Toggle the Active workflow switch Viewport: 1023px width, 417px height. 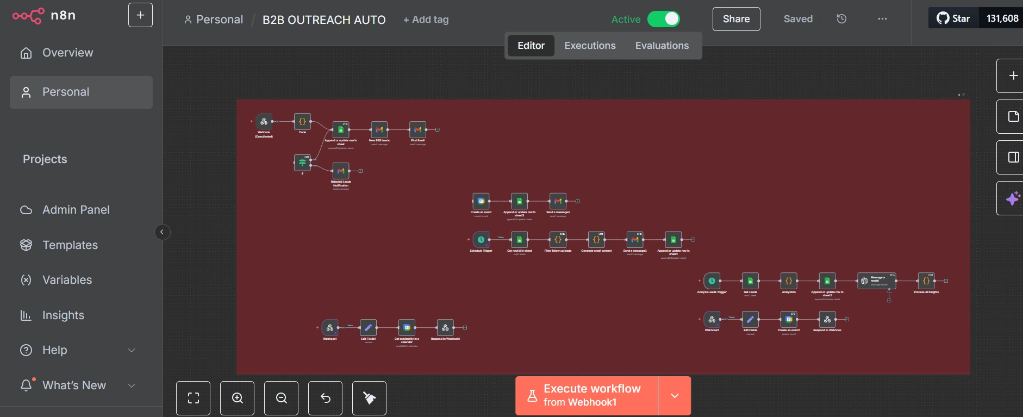[x=663, y=19]
